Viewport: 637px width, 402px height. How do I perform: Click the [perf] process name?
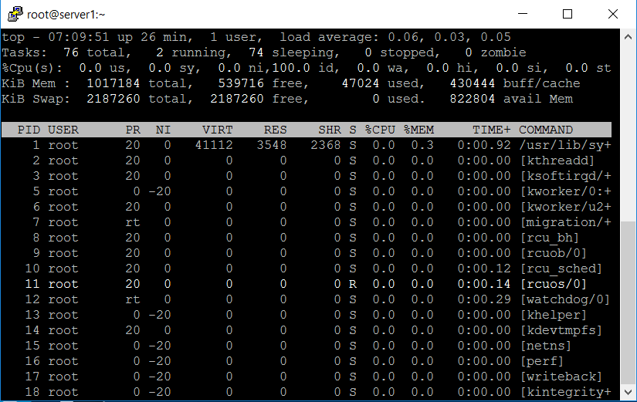coord(541,361)
